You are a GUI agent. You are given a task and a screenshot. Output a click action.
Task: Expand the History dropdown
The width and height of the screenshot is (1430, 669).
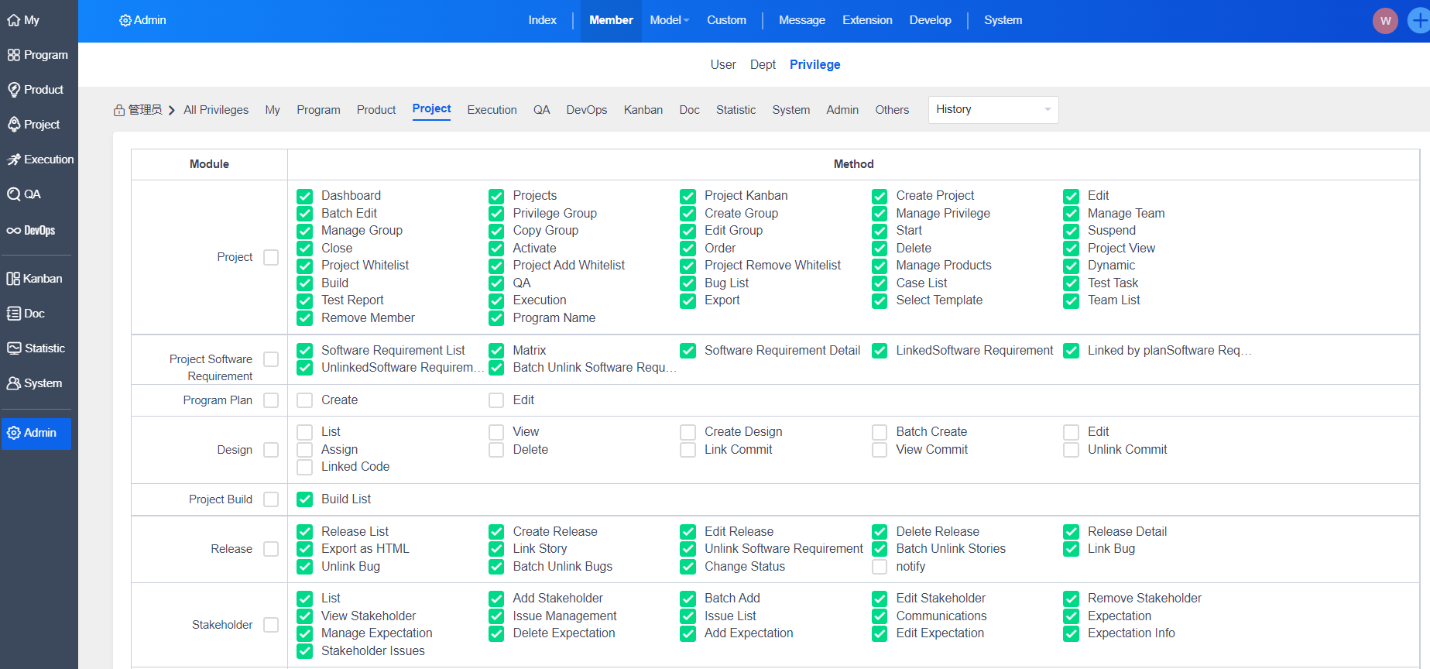click(993, 110)
